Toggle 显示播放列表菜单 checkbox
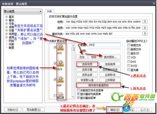The width and height of the screenshot is (157, 114). coord(78,94)
